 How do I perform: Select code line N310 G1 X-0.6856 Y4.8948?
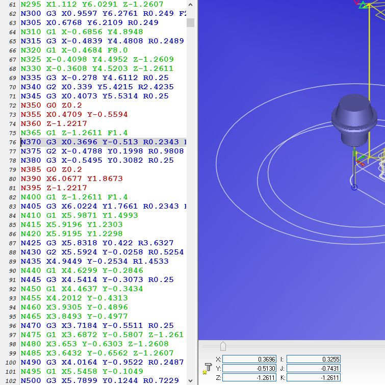click(82, 32)
